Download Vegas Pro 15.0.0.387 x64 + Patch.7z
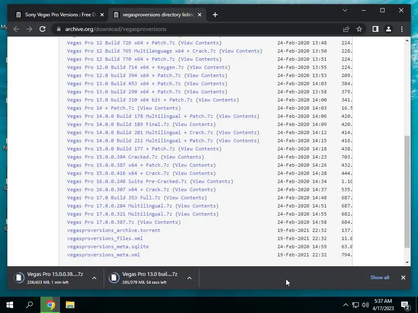The height and width of the screenshot is (313, 418). 118,165
